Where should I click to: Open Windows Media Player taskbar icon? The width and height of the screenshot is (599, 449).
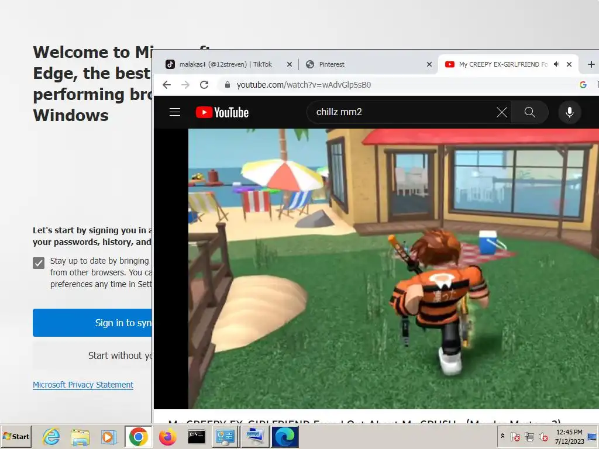pyautogui.click(x=108, y=437)
